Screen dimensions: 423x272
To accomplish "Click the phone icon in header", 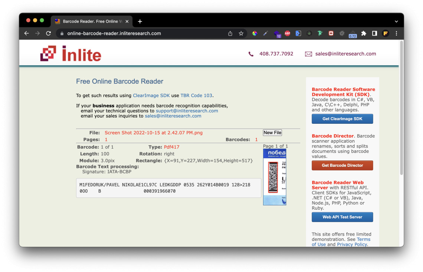I will tap(251, 54).
